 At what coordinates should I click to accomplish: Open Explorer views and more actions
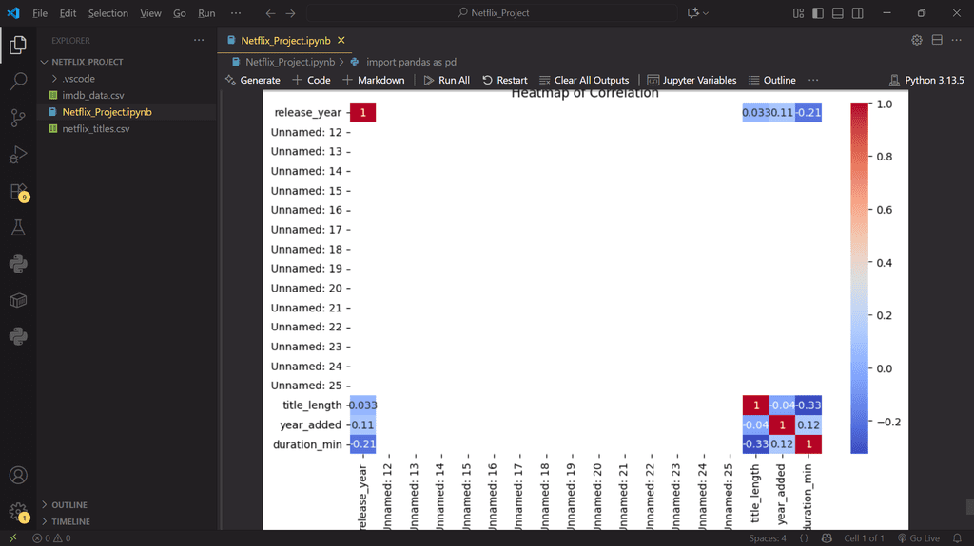point(199,40)
